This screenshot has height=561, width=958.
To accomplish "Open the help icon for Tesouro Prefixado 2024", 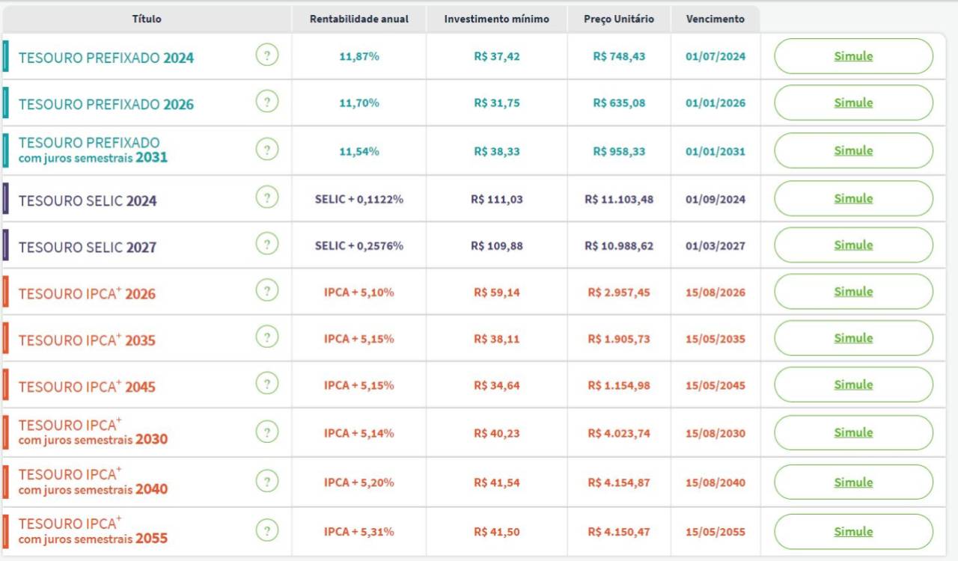I will point(268,55).
